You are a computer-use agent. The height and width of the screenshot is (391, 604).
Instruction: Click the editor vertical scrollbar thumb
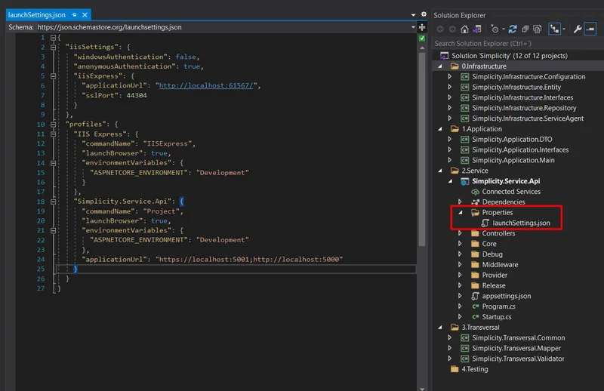422,149
